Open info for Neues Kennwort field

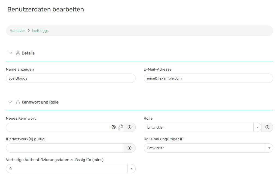130,127
